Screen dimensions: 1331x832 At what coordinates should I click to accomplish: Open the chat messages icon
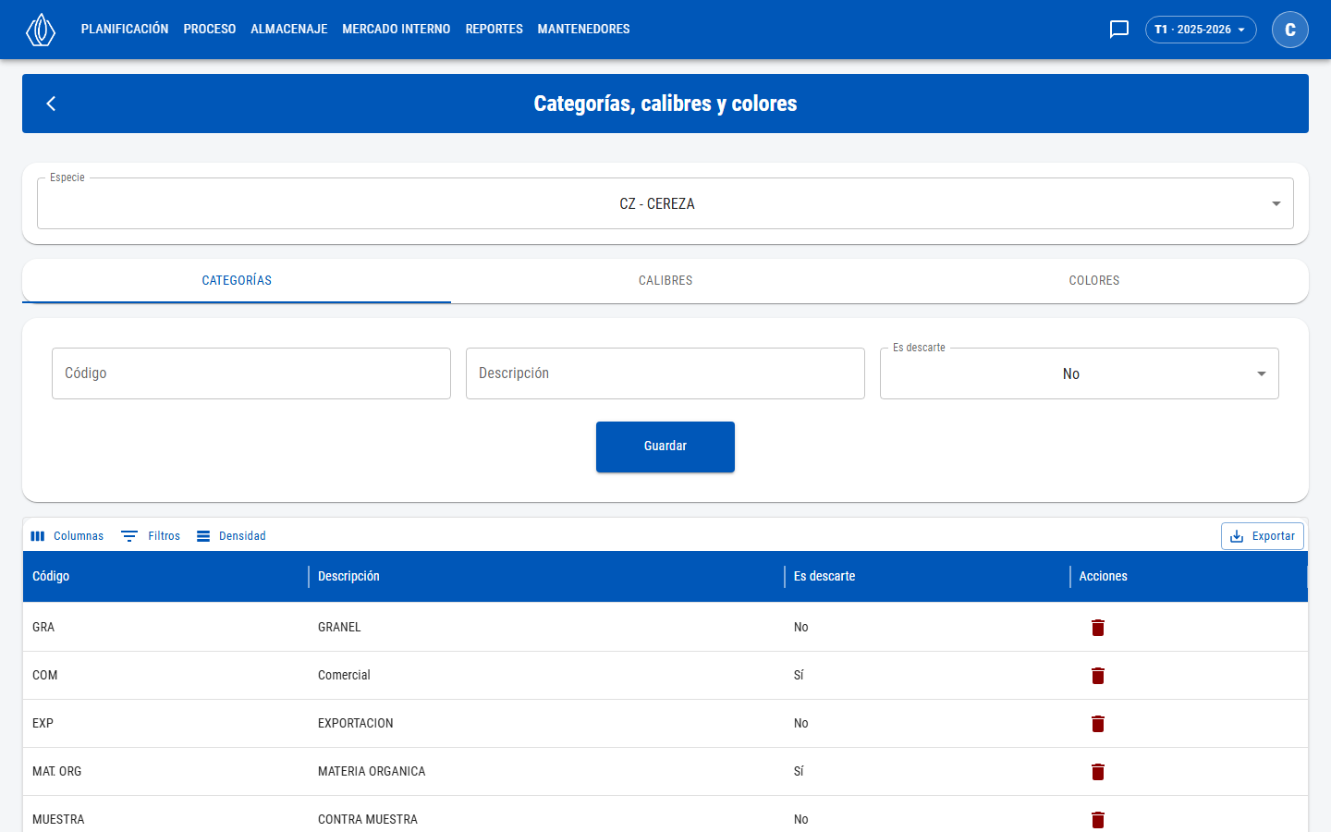tap(1119, 30)
